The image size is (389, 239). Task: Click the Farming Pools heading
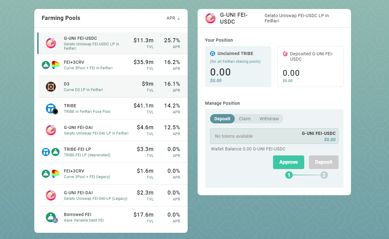pyautogui.click(x=61, y=18)
